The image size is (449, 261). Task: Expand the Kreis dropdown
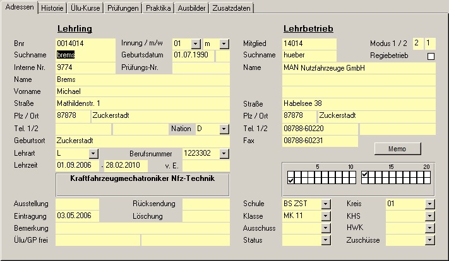coord(430,204)
